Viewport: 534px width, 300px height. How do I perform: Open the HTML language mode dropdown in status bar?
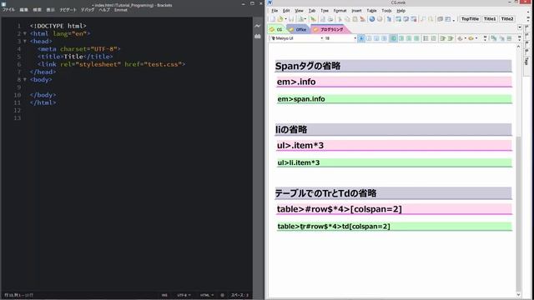207,295
